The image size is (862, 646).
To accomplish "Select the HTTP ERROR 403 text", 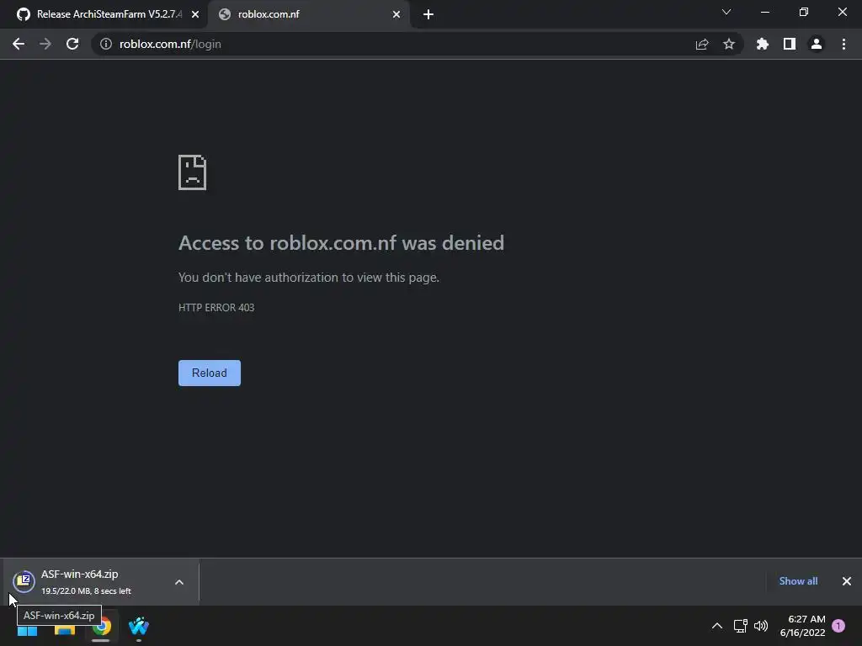I will coord(216,308).
